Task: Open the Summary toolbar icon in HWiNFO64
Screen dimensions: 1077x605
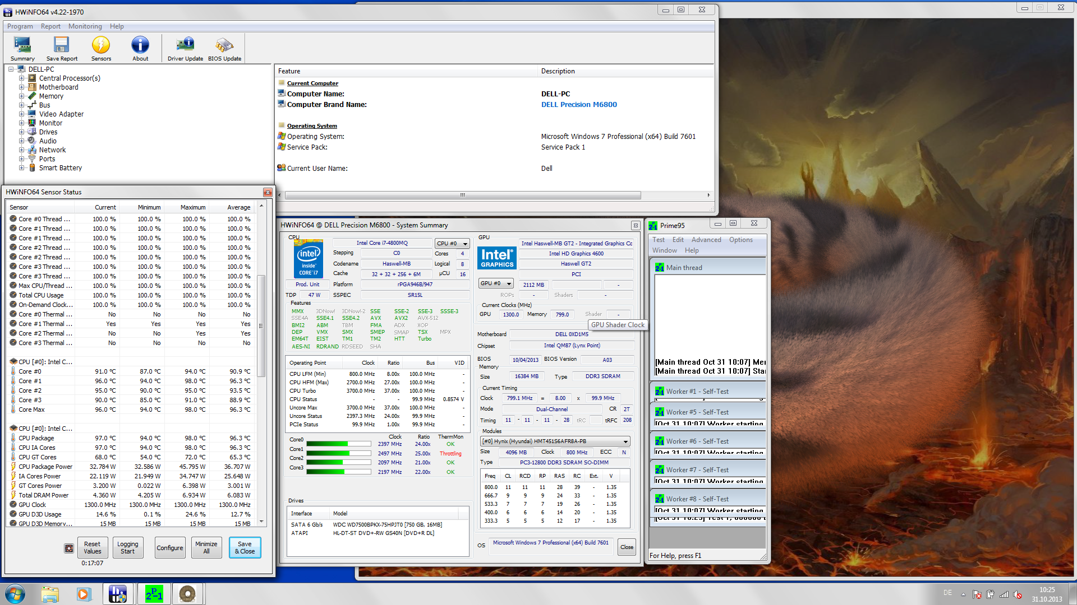Action: (x=22, y=48)
